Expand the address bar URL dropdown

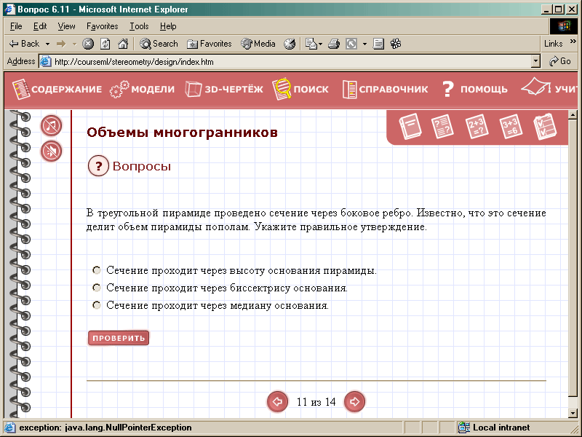[x=536, y=62]
